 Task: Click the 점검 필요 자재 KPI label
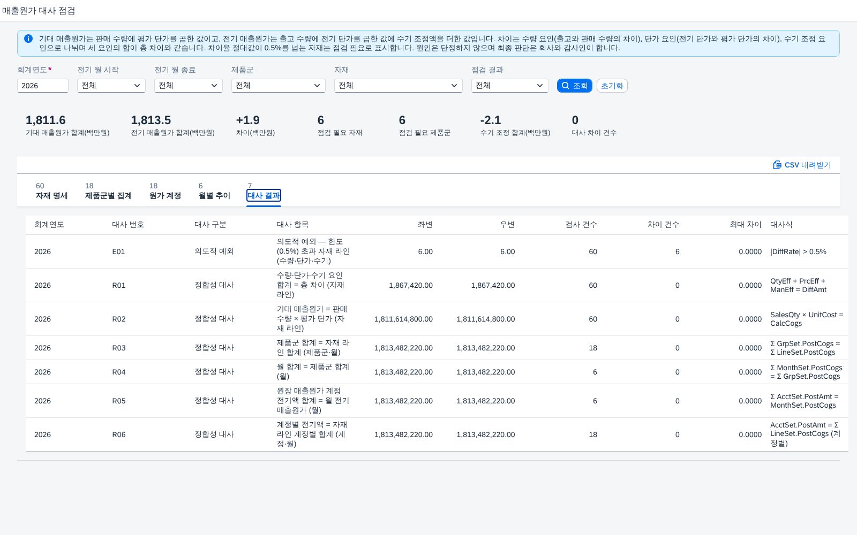tap(340, 133)
